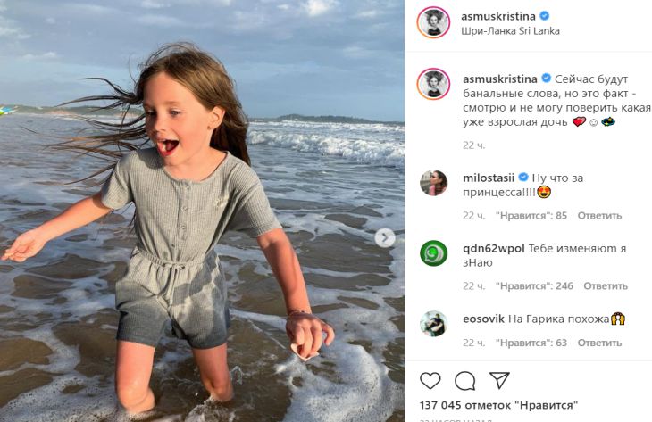This screenshot has height=422, width=652.
Task: Open Sri Lanka location link
Action: pyautogui.click(x=511, y=30)
